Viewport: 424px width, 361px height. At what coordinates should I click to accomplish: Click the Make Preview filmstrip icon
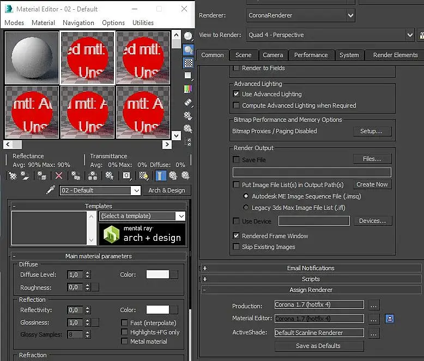(188, 103)
